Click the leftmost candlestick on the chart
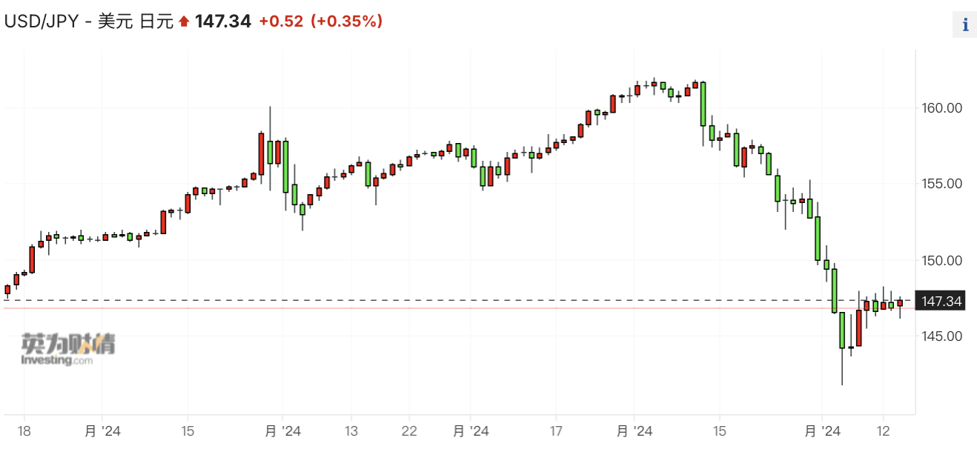The height and width of the screenshot is (452, 977). point(7,290)
